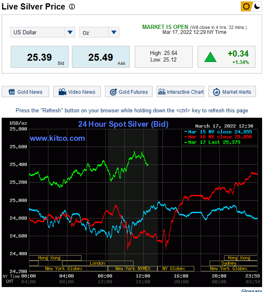Click the Gold Futures target icon
265x292 pixels.
[113, 92]
